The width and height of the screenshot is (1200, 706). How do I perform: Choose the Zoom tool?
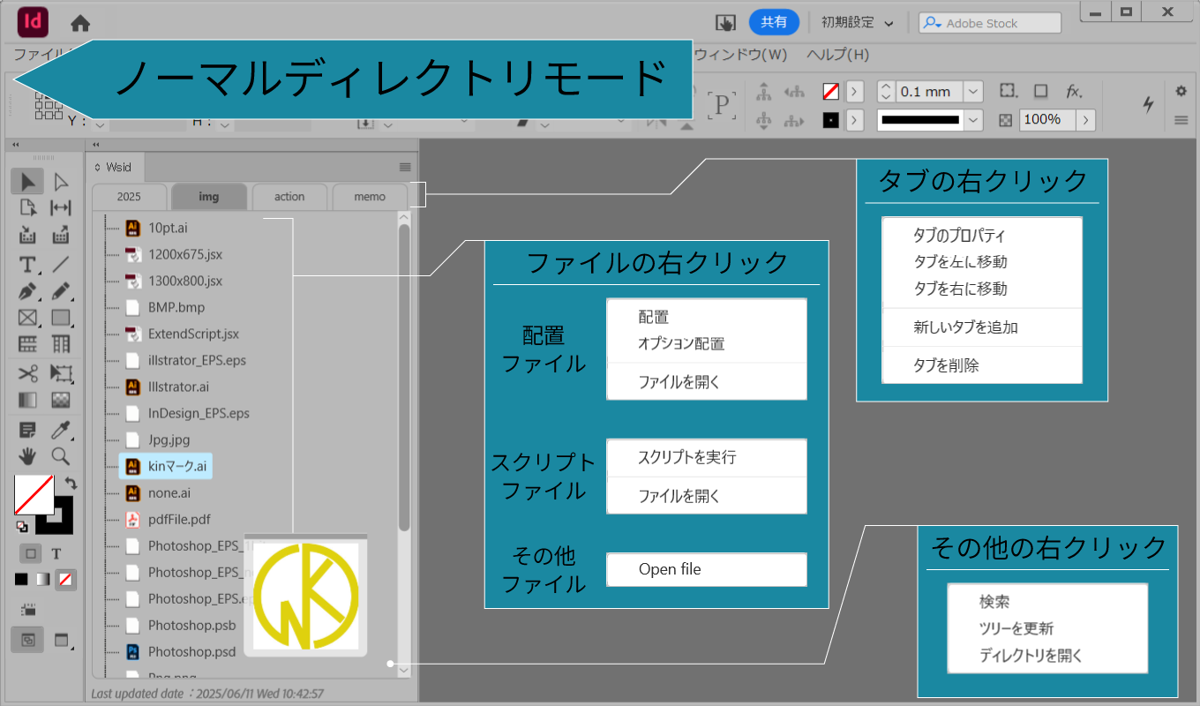click(x=60, y=455)
